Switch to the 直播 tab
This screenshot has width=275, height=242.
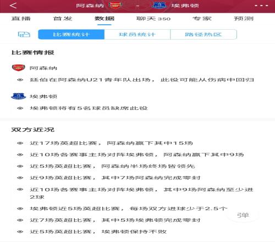(x=21, y=19)
